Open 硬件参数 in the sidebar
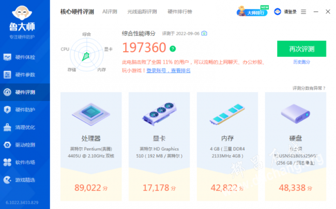 coord(25,75)
